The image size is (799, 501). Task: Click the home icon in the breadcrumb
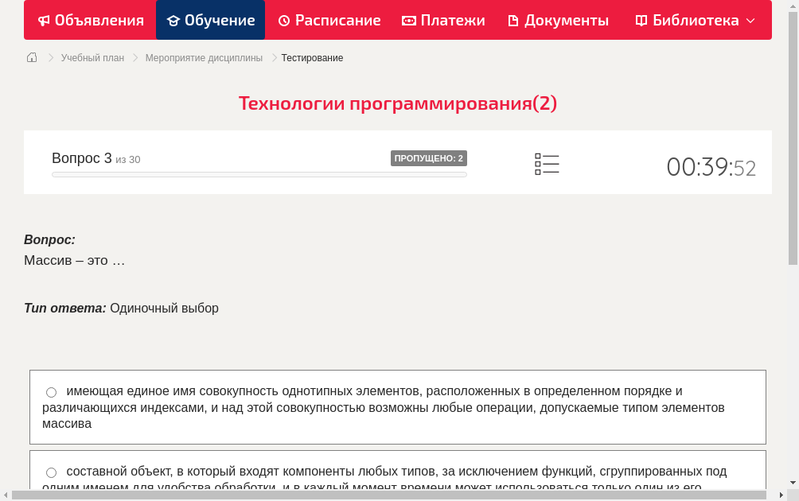pyautogui.click(x=31, y=57)
